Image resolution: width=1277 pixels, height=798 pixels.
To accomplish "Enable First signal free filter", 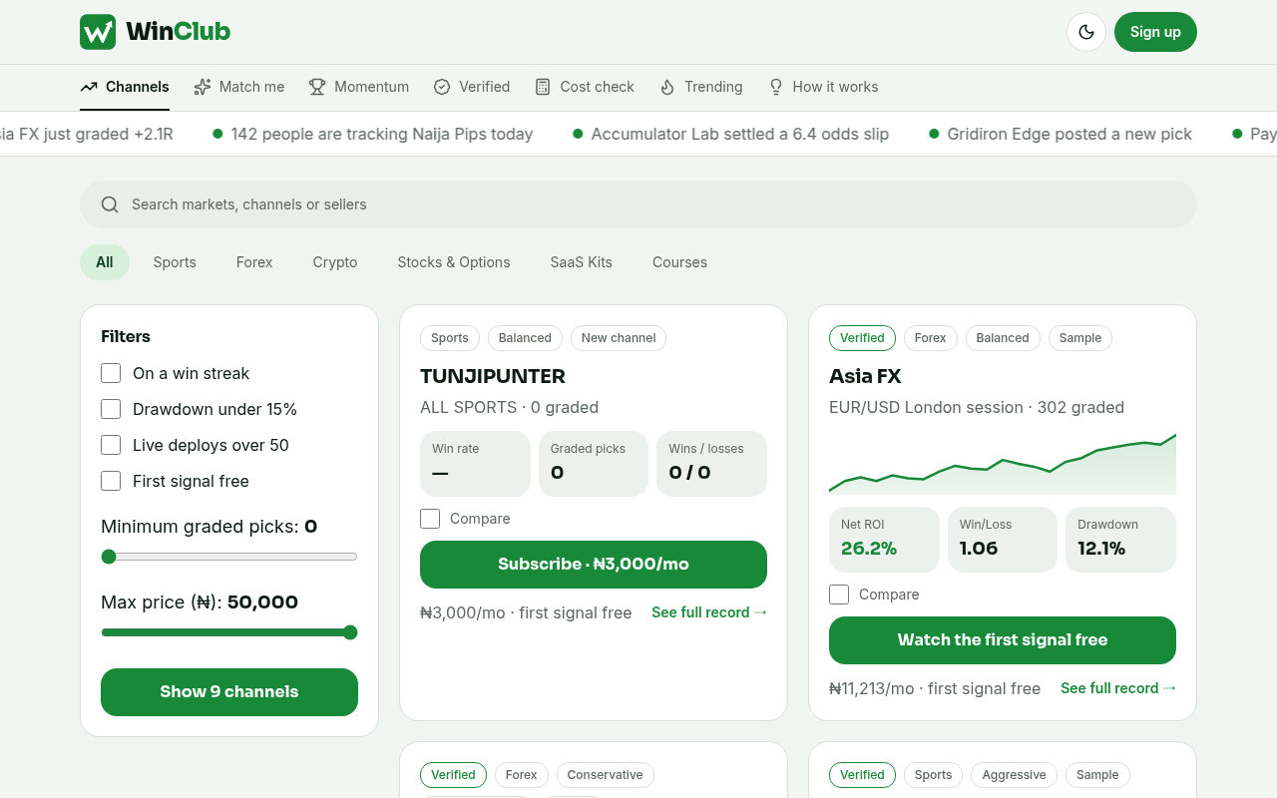I will (x=111, y=481).
